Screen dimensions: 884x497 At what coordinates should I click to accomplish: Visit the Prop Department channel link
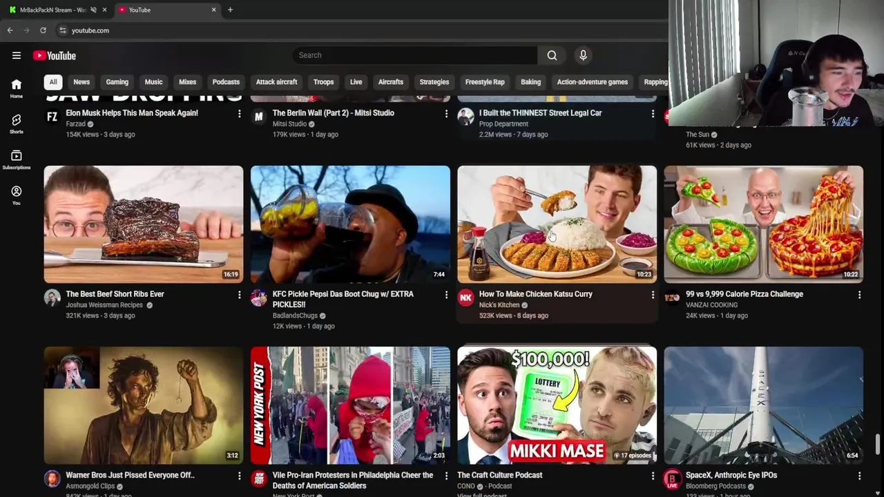point(503,124)
